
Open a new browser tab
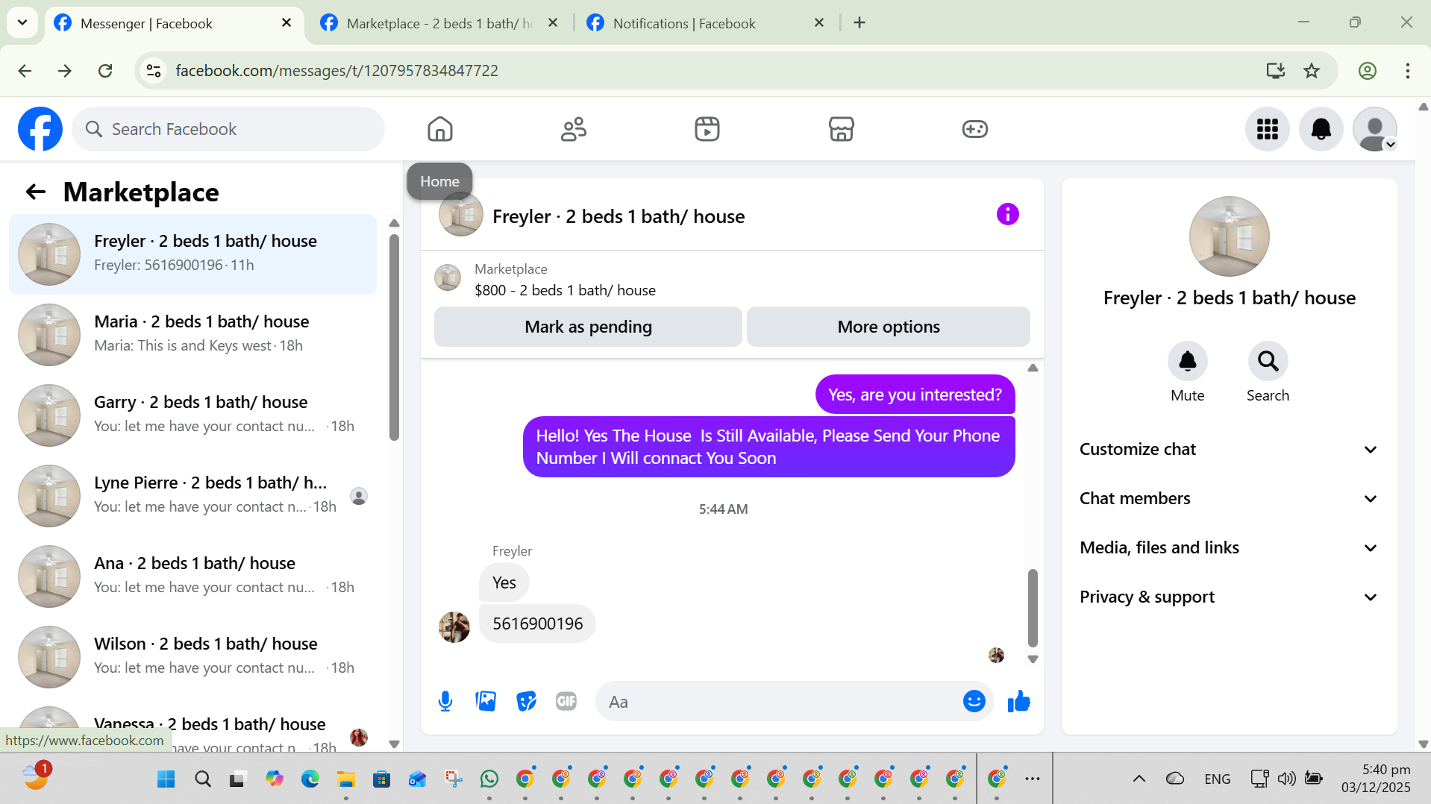[859, 23]
